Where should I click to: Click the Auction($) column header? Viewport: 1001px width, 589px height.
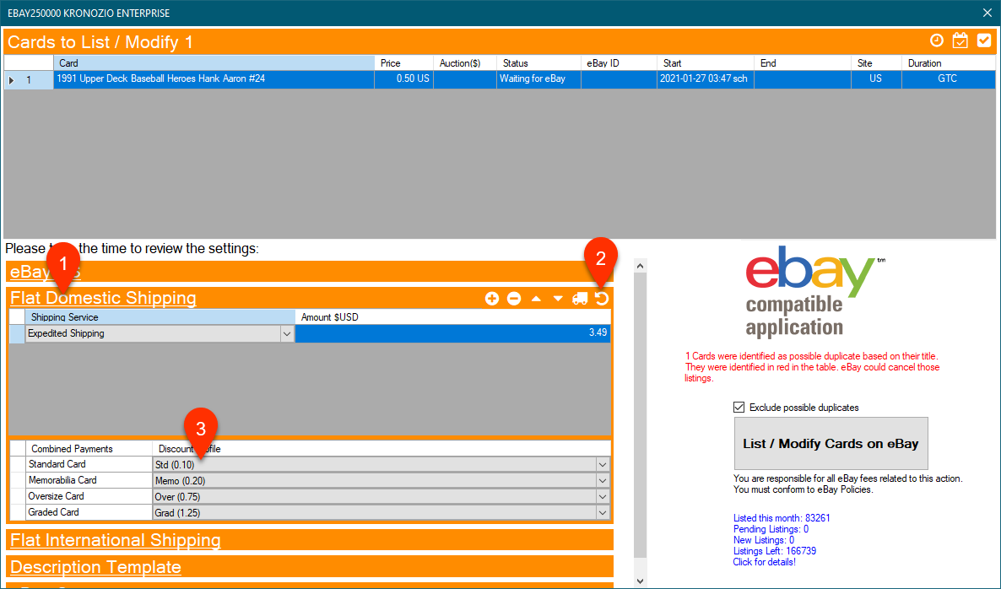point(465,63)
